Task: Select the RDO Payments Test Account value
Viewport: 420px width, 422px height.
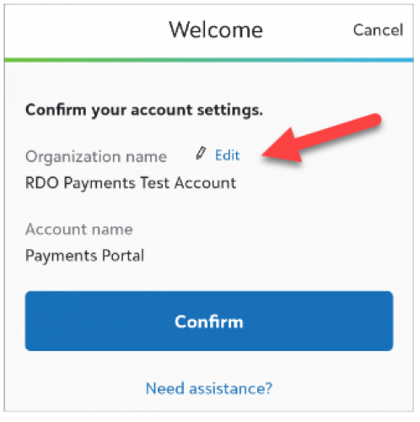Action: (x=131, y=183)
